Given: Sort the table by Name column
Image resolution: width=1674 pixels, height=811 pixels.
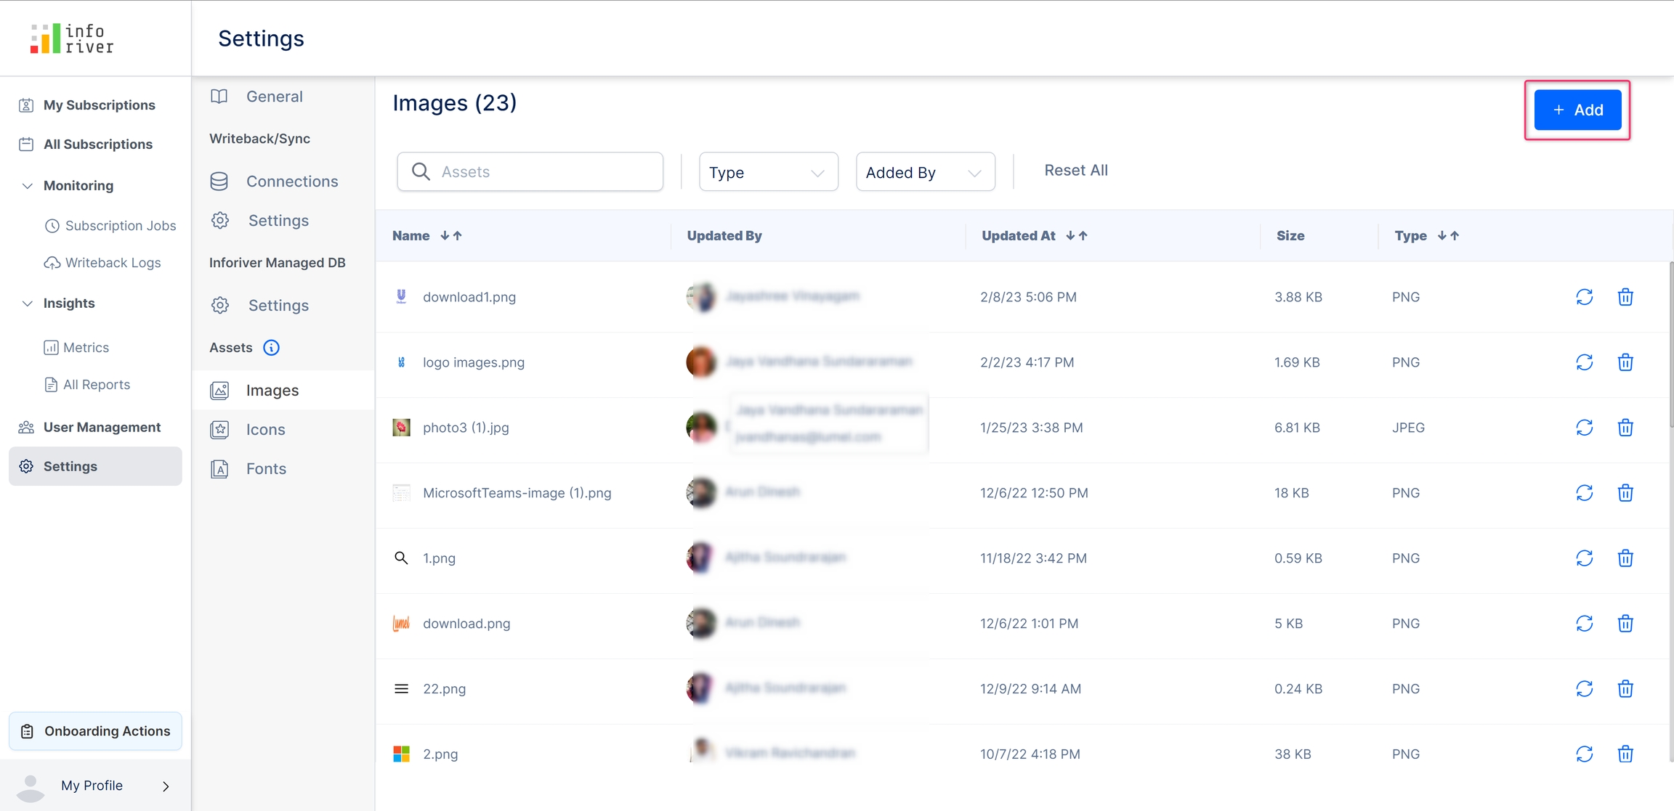Looking at the screenshot, I should [x=450, y=236].
